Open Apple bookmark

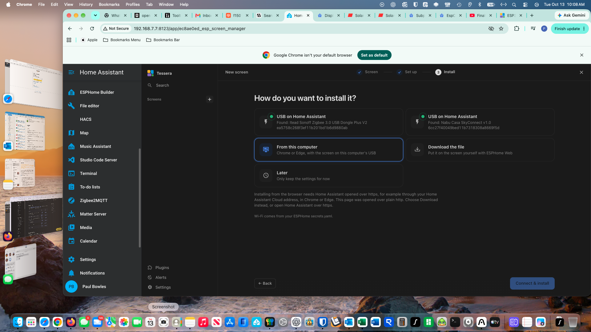(x=89, y=40)
